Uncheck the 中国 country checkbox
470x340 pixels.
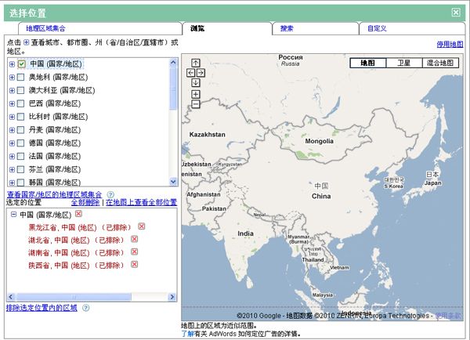21,64
